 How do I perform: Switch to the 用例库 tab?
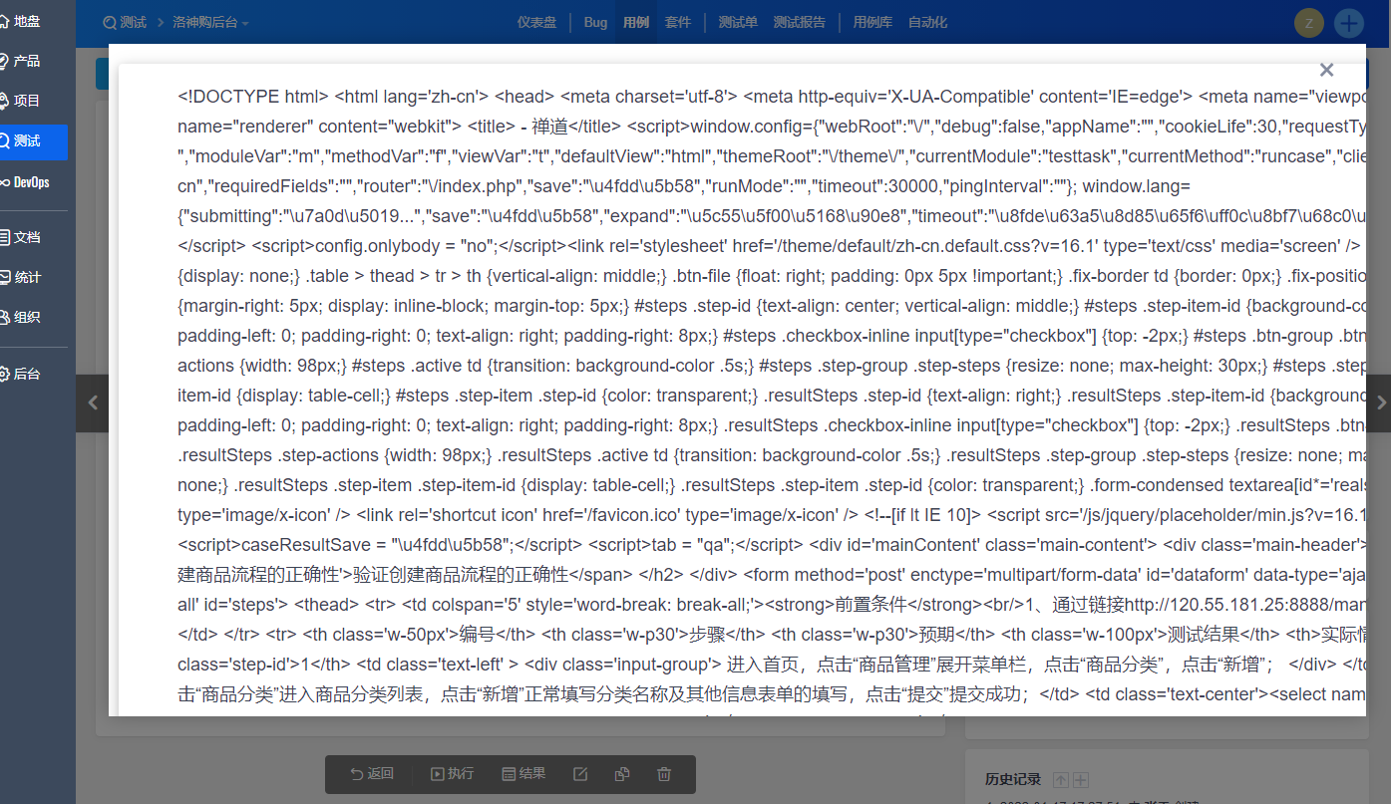point(872,22)
